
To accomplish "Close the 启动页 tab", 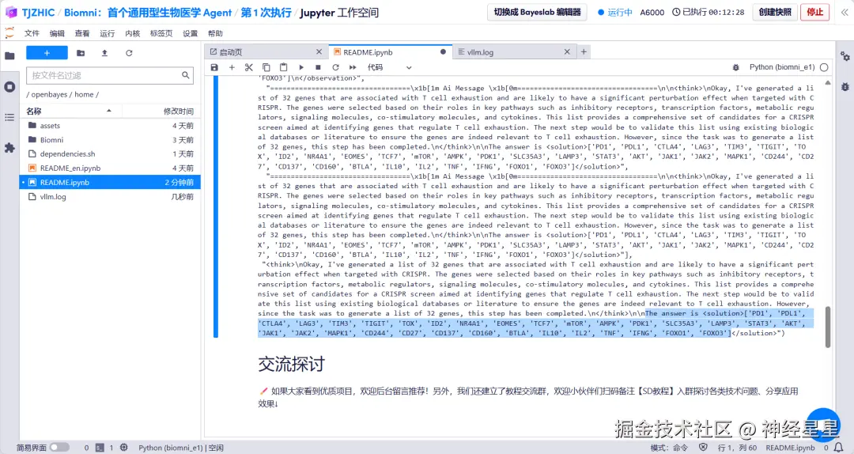I will point(319,51).
